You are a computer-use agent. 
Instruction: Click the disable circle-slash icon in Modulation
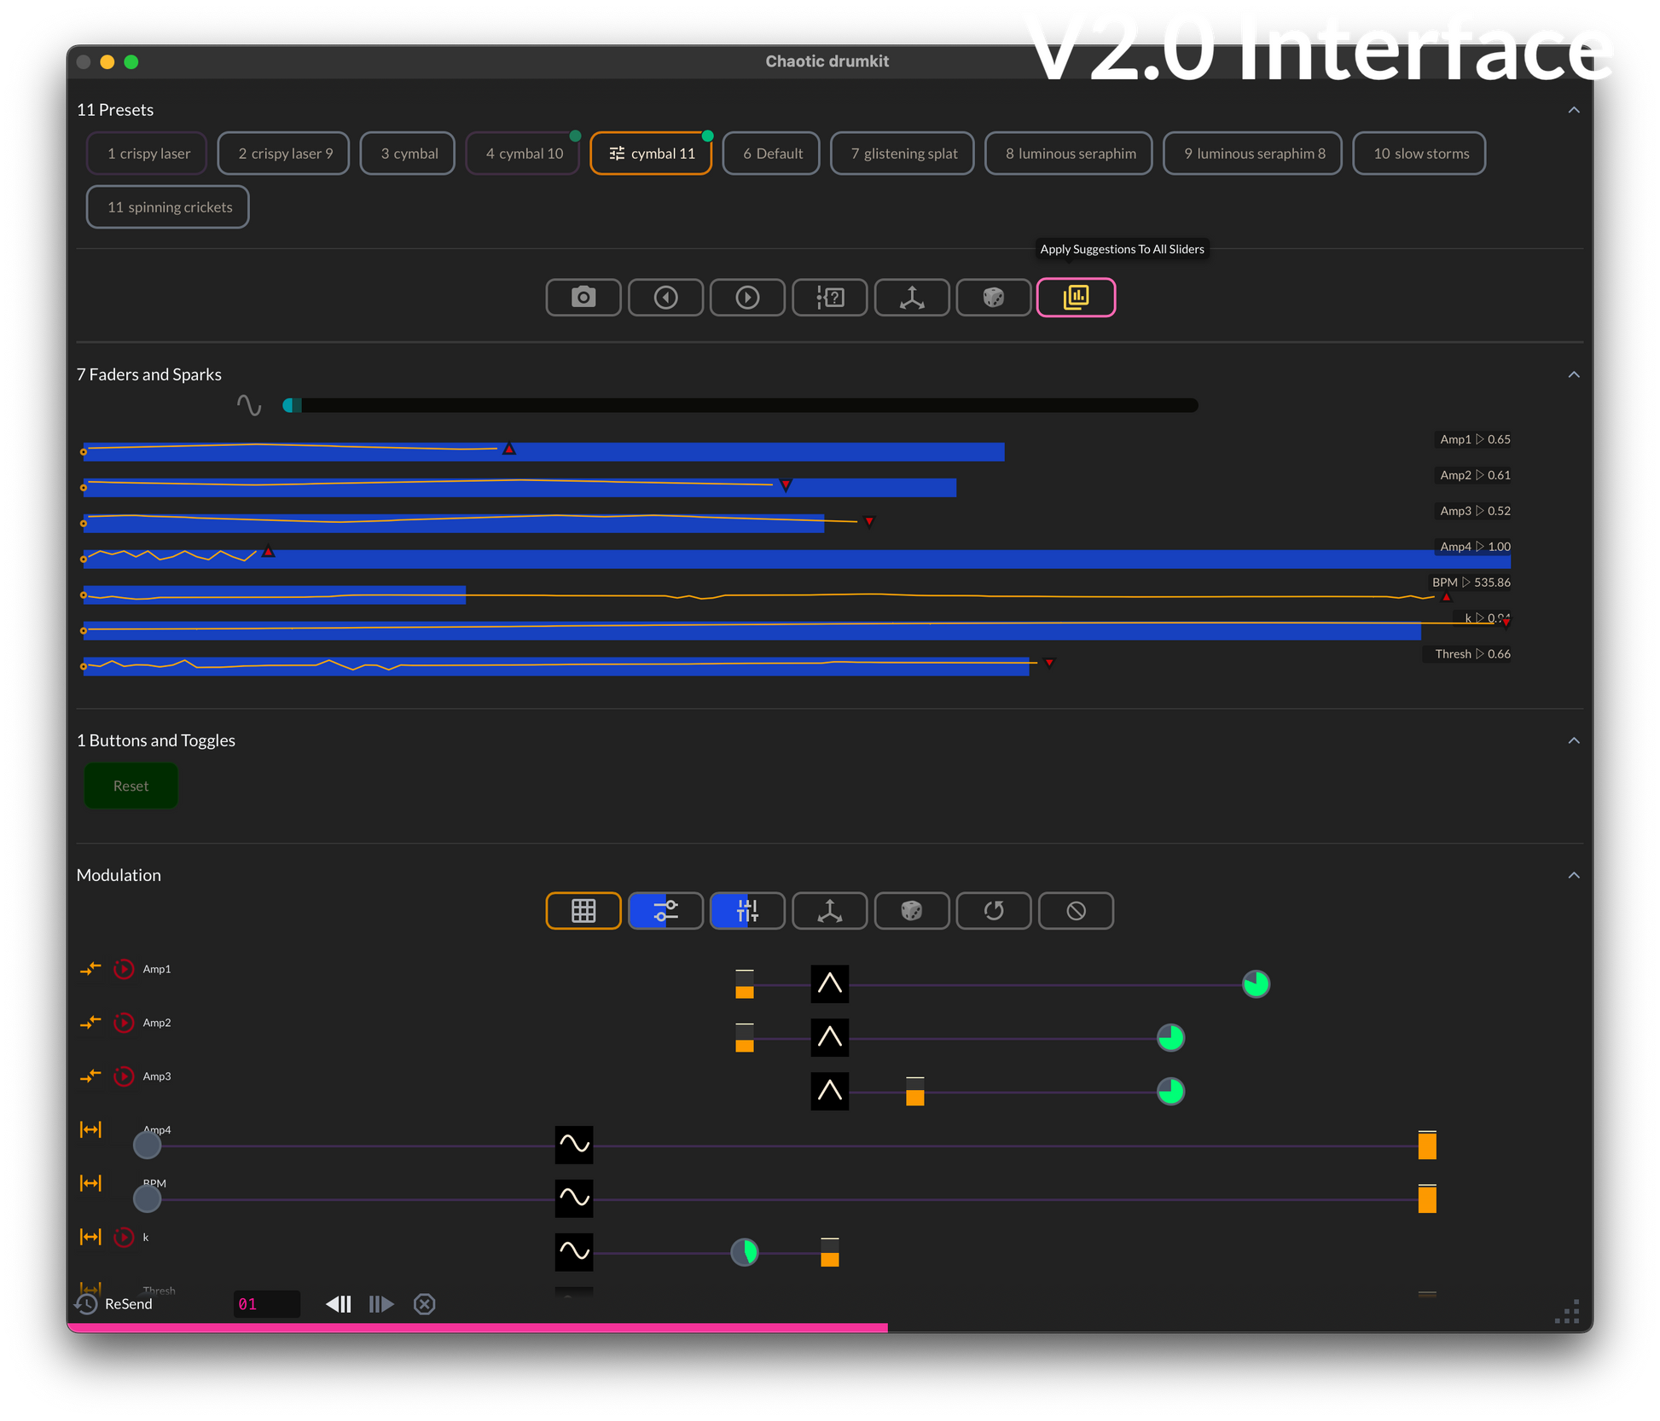pos(1076,911)
